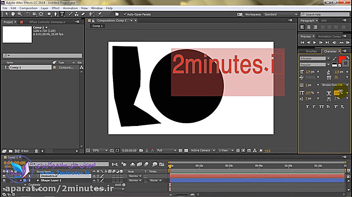Viewport: 352px width, 197px height.
Task: Uncheck Auto-Open Panels checkbox
Action: pyautogui.click(x=125, y=14)
